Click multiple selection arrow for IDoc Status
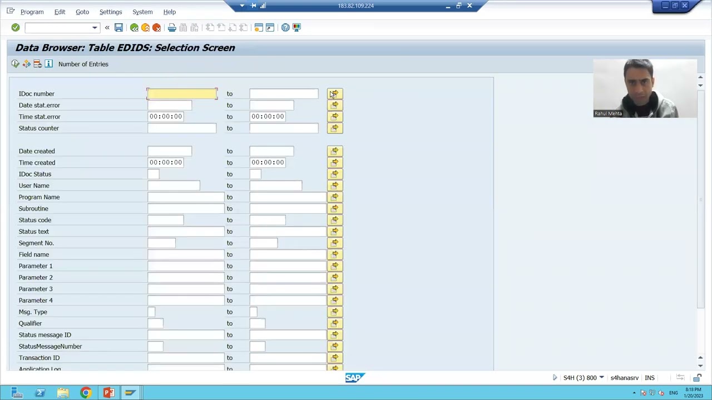Screen dimensions: 712x400 (335, 174)
